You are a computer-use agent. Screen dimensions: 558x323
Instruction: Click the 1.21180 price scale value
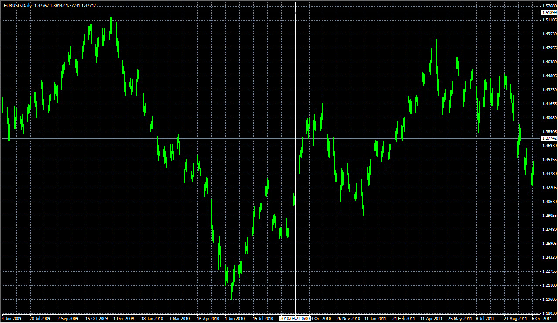tap(550, 285)
